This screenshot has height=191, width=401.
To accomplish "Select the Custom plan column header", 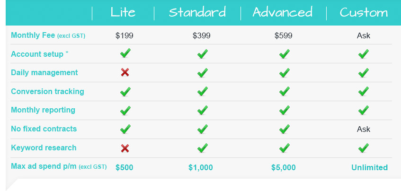I will pos(364,12).
